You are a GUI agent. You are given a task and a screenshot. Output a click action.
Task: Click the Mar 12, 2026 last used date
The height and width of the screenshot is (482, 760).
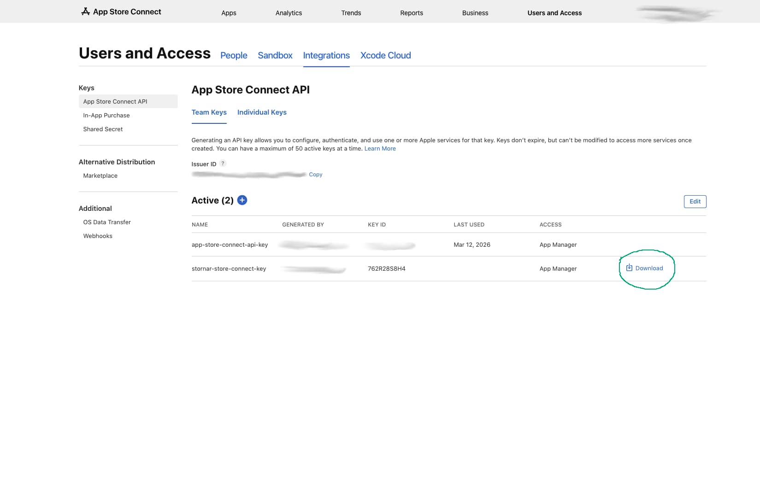[472, 244]
